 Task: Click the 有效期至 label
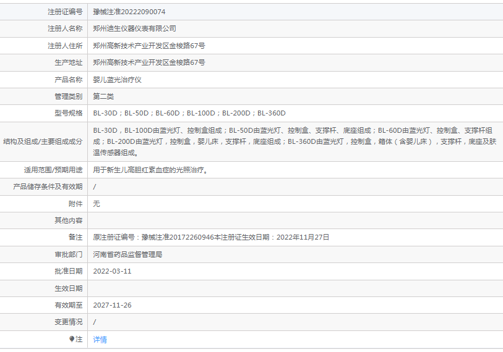point(68,305)
